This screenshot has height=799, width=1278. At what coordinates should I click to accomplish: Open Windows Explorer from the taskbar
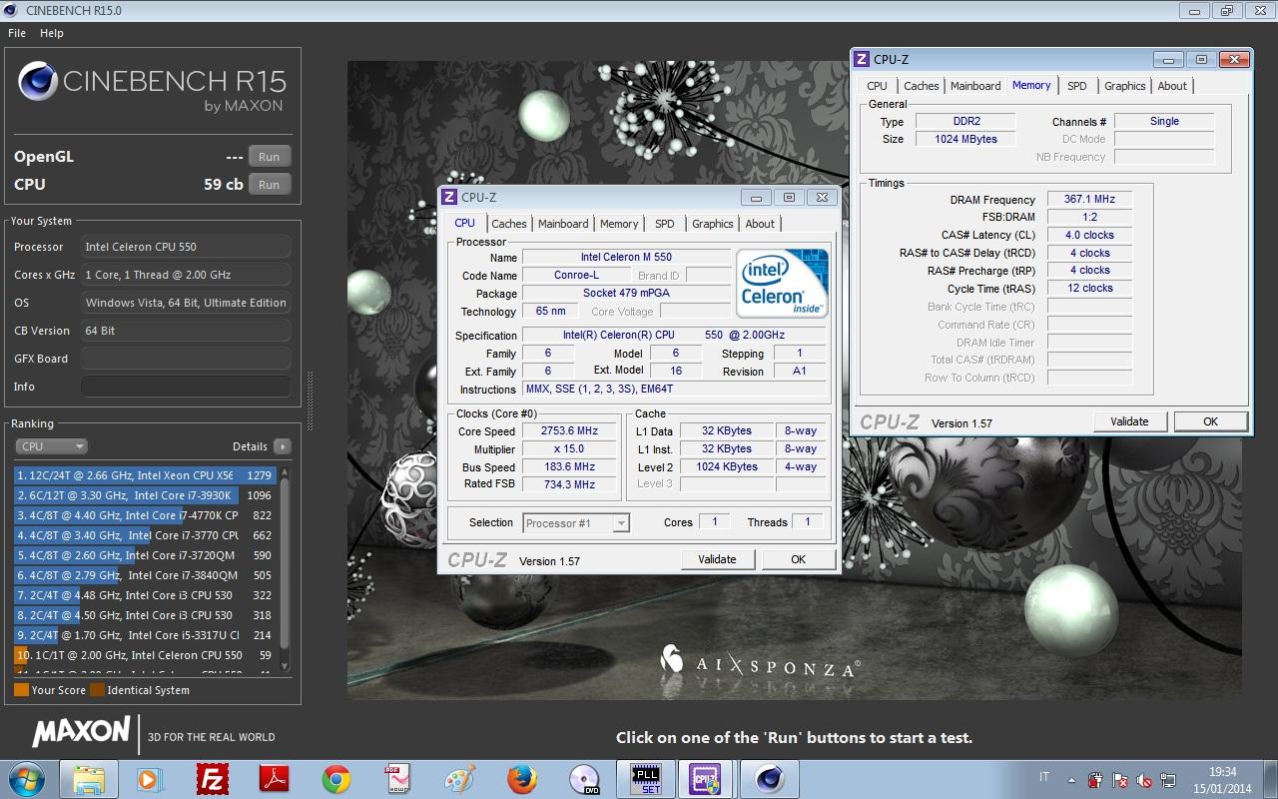[89, 779]
